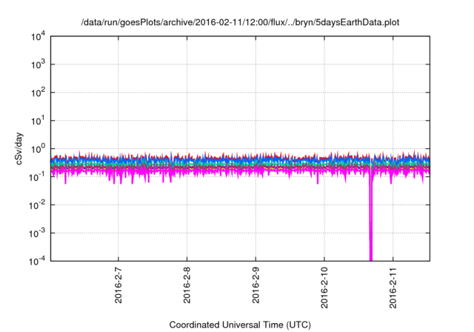Click the 10^-2 y-axis tick label
The height and width of the screenshot is (332, 474).
coord(37,205)
